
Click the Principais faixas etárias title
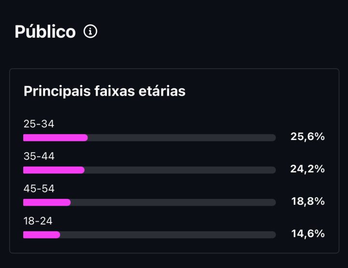(x=104, y=91)
